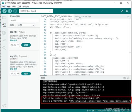Click the Upload arrow button
The height and width of the screenshot is (112, 132).
(x=10, y=11)
